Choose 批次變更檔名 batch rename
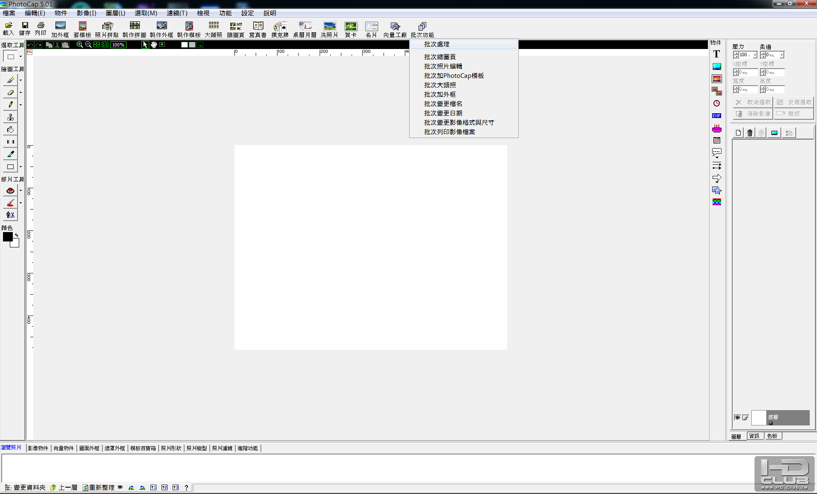 point(464,103)
